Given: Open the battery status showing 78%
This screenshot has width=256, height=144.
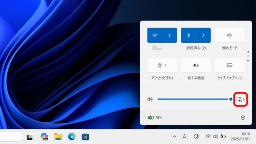Looking at the screenshot, I should point(155,118).
